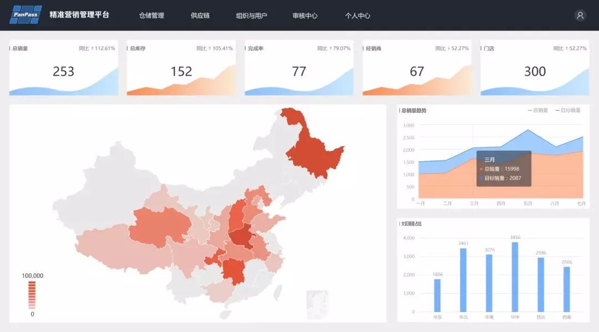Select the 总库存 card showing 152
This screenshot has width=599, height=332.
point(181,68)
